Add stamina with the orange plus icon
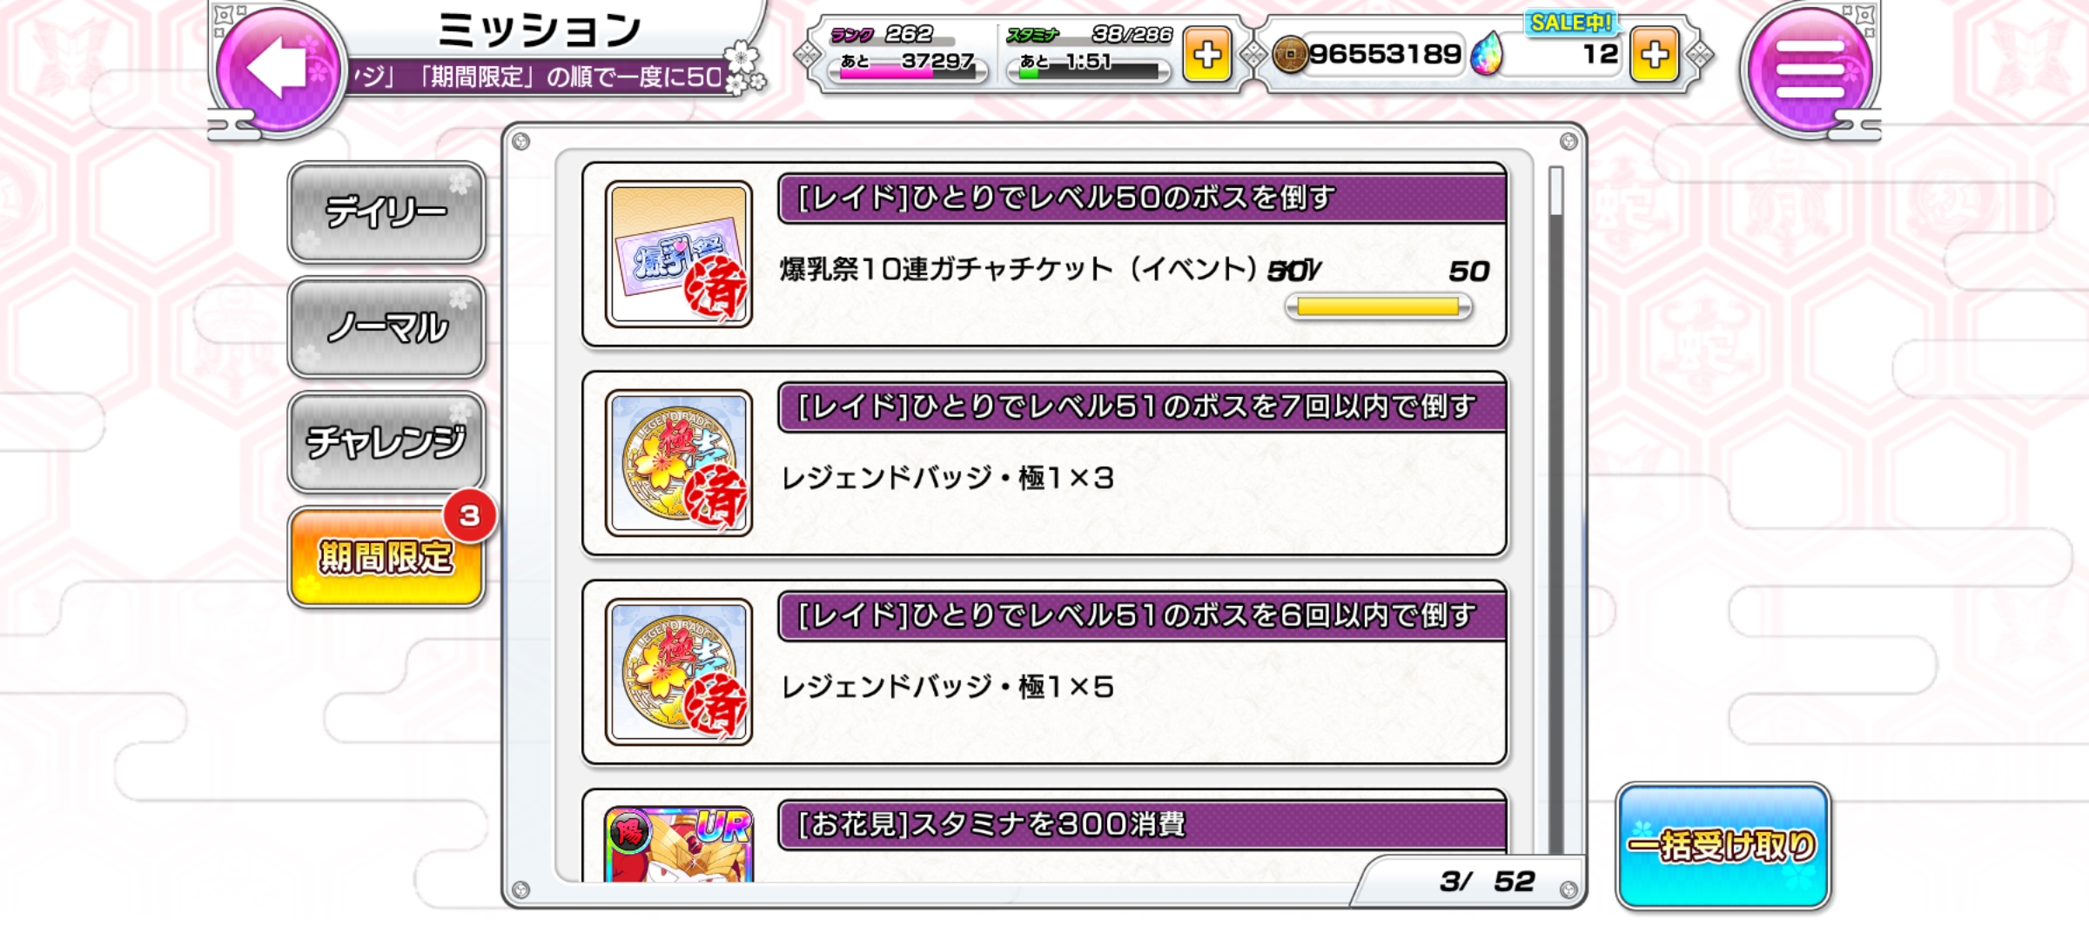 point(1206,56)
